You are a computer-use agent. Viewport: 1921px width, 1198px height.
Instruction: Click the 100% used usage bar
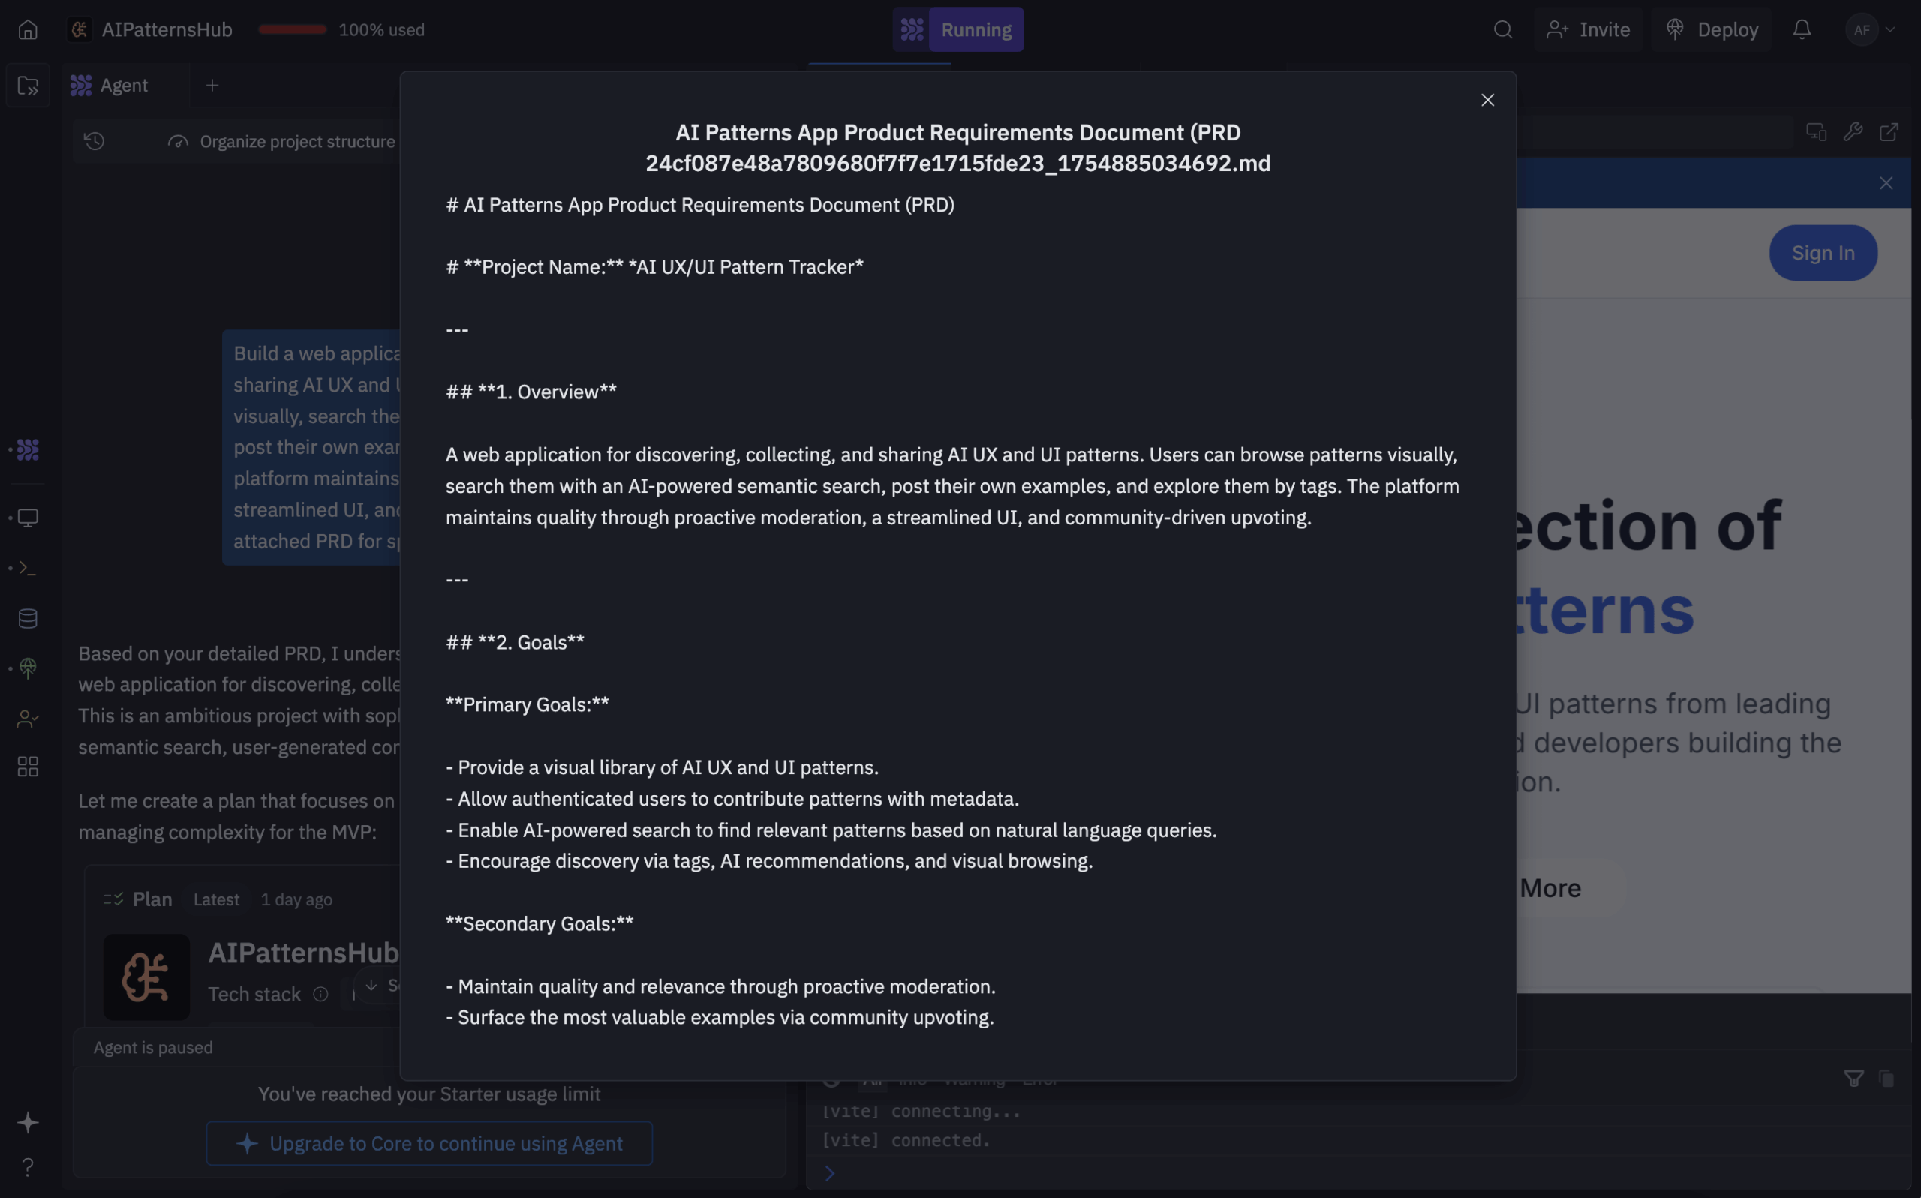click(x=293, y=29)
